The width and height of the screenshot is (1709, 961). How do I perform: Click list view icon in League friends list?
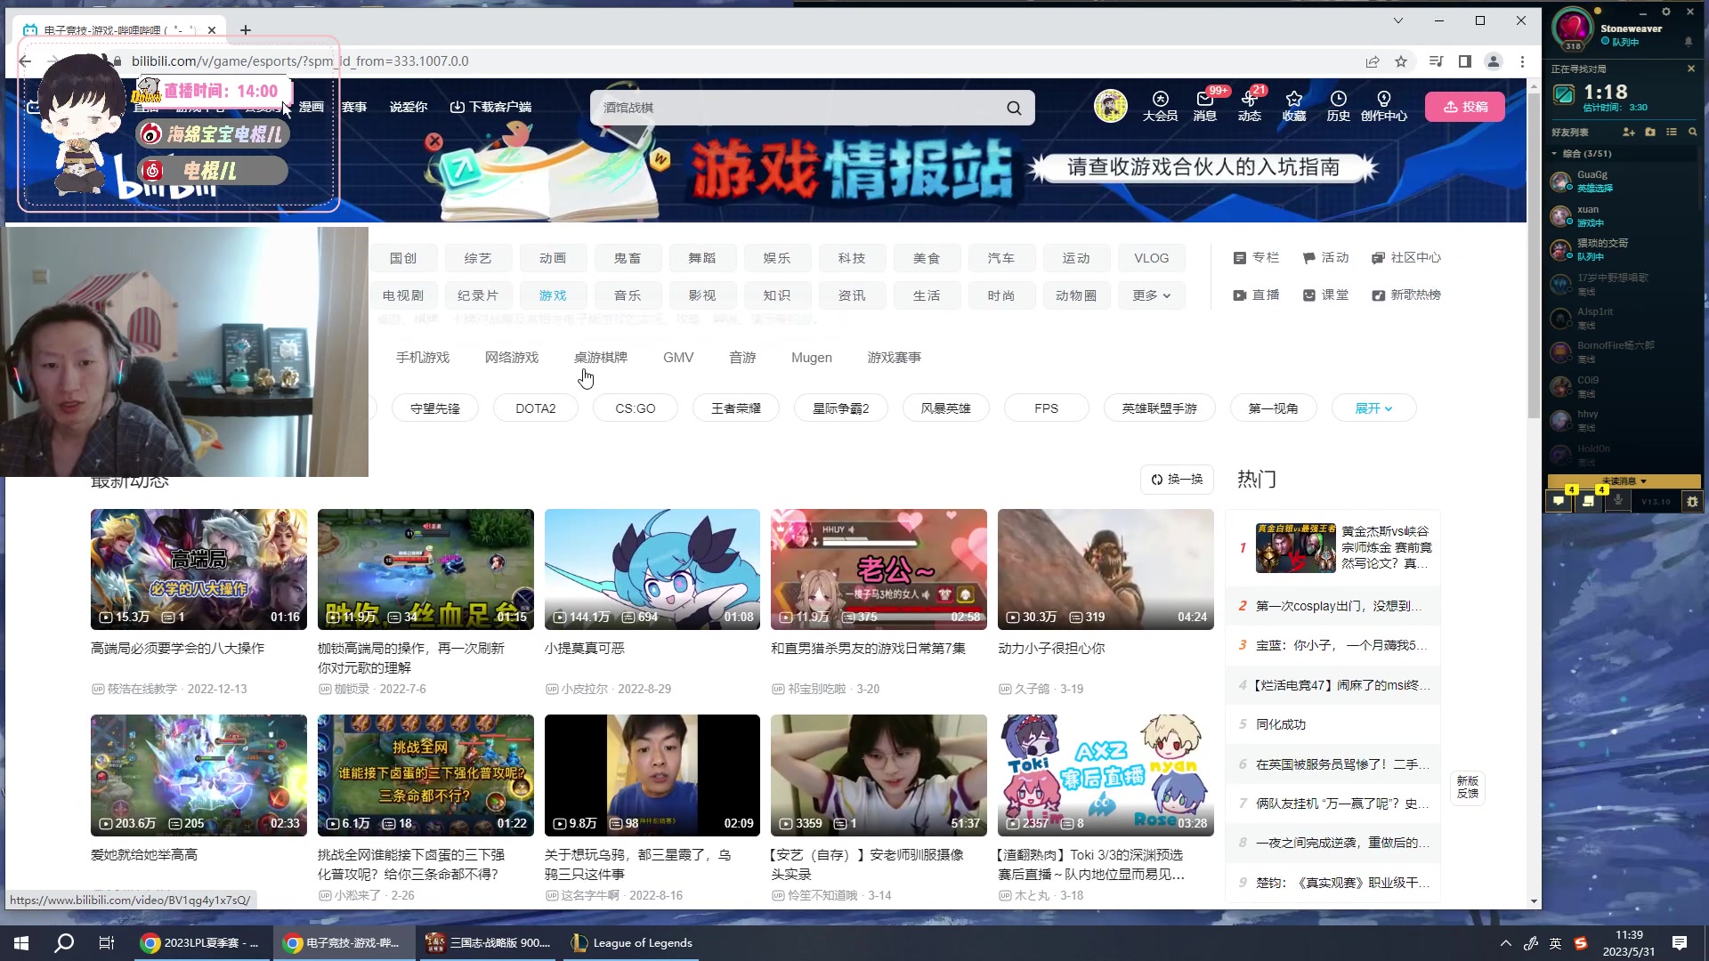point(1672,132)
